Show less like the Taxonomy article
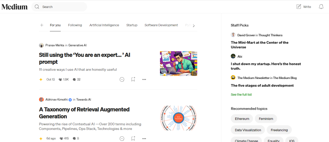 pos(122,138)
